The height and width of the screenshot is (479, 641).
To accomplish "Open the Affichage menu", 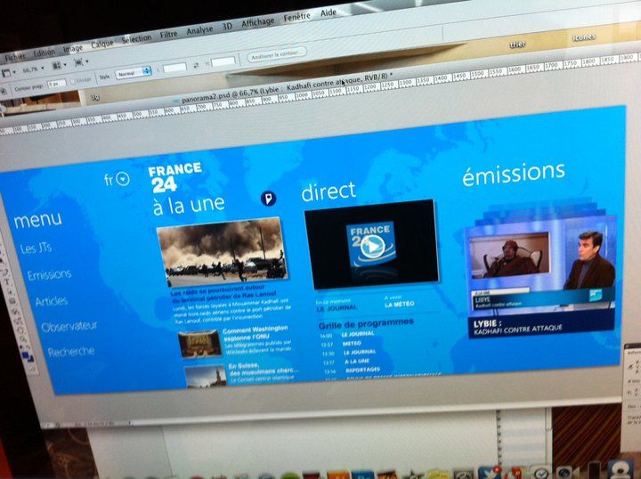I will pyautogui.click(x=257, y=22).
